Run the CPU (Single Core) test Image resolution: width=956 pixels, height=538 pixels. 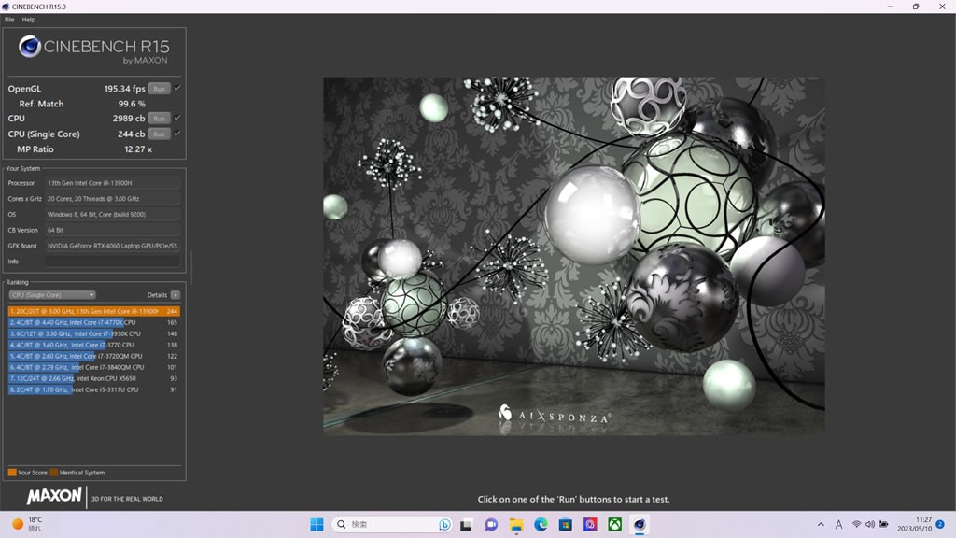[x=159, y=134]
